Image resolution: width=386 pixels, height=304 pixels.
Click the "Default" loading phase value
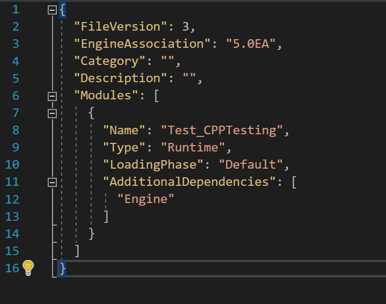click(250, 164)
